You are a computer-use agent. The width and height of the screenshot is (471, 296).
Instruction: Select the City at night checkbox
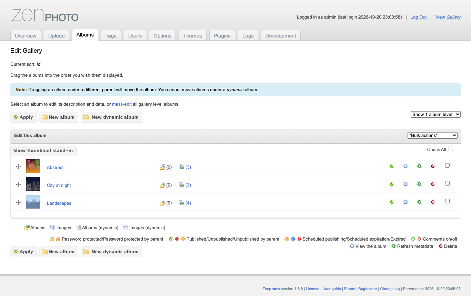(x=447, y=183)
